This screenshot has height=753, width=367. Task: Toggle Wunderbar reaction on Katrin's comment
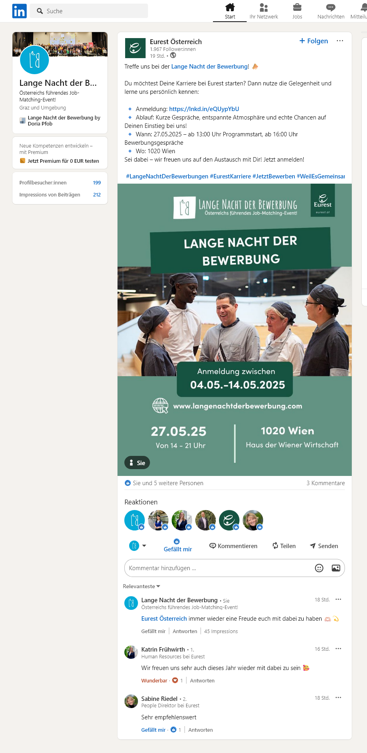click(154, 681)
